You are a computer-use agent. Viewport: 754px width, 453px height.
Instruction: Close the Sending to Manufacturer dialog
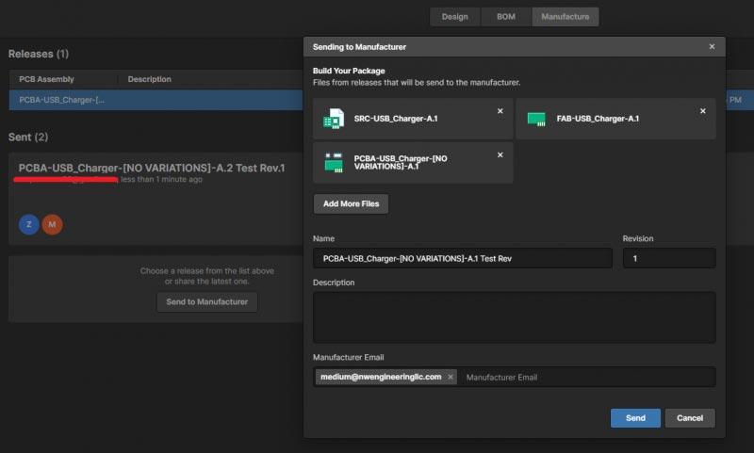(712, 46)
